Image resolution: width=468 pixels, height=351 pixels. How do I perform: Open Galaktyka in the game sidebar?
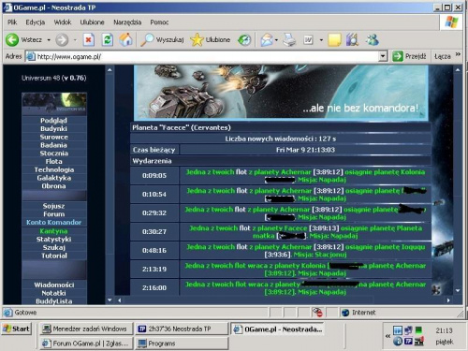tap(54, 178)
